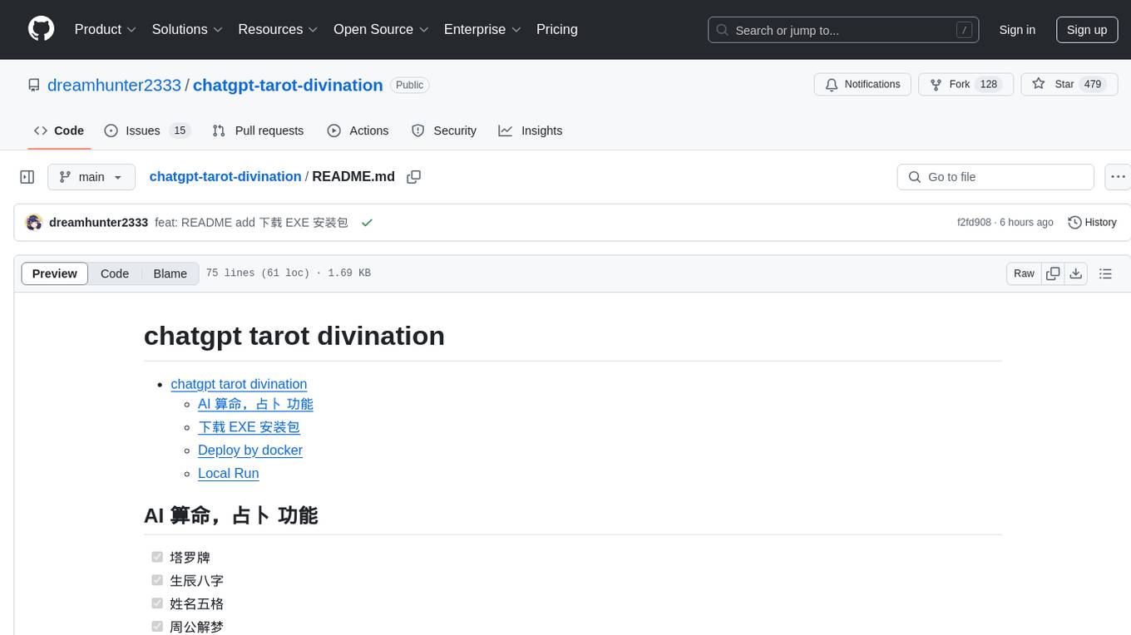Open commit hash f2fd908
Viewport: 1131px width, 635px height.
tap(974, 223)
